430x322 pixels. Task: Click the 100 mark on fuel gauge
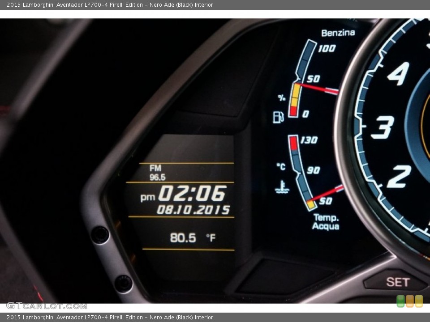[x=327, y=48]
